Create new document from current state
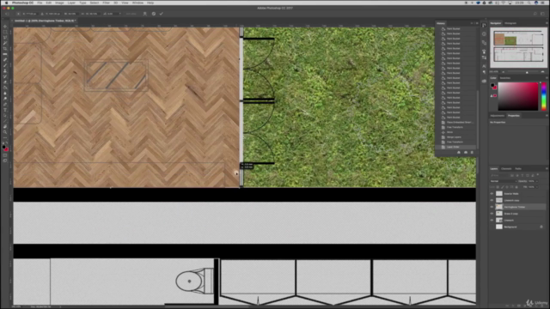The image size is (550, 309). 459,153
